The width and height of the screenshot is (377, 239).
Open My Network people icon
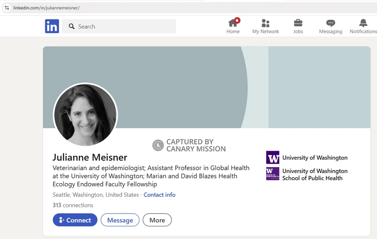[x=265, y=23]
